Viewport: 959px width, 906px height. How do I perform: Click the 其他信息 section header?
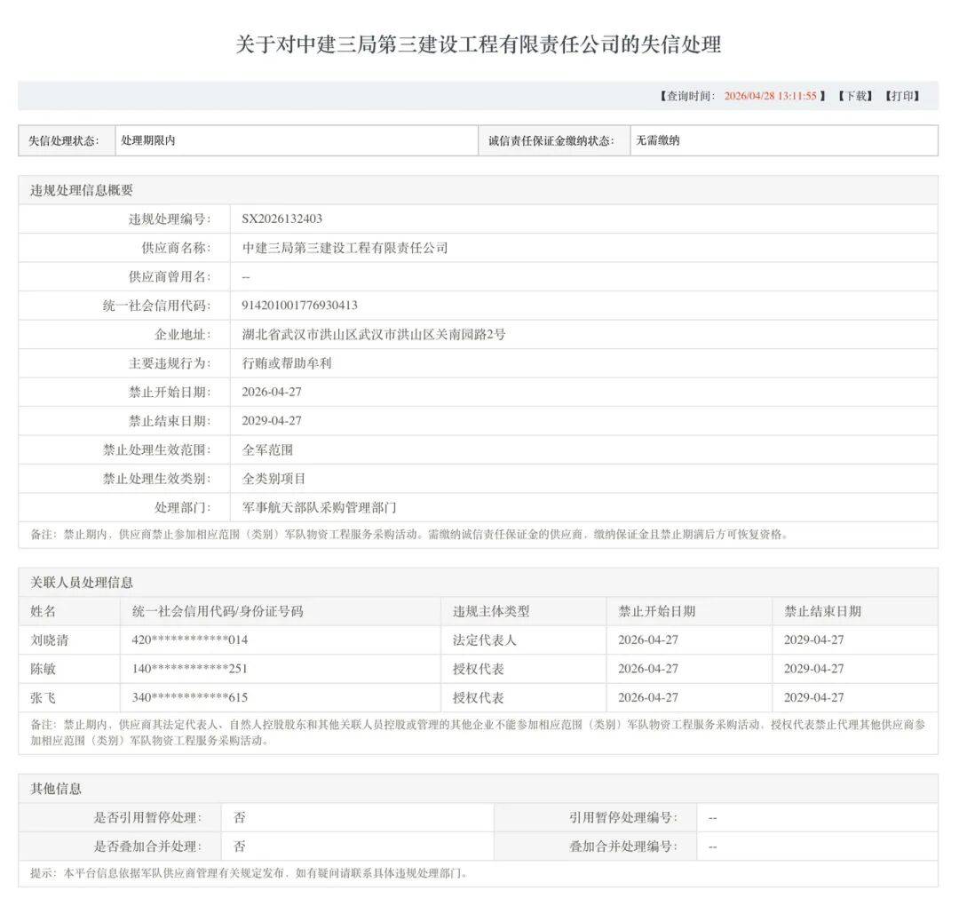point(56,789)
